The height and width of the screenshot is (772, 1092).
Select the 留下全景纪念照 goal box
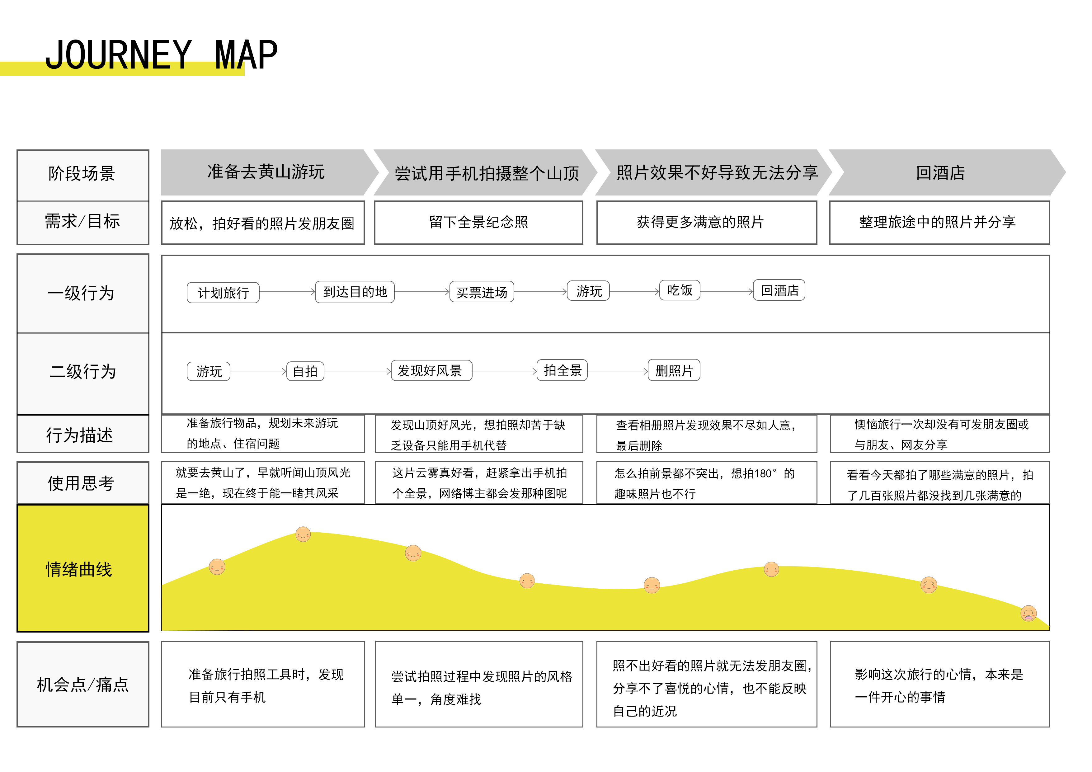(478, 223)
